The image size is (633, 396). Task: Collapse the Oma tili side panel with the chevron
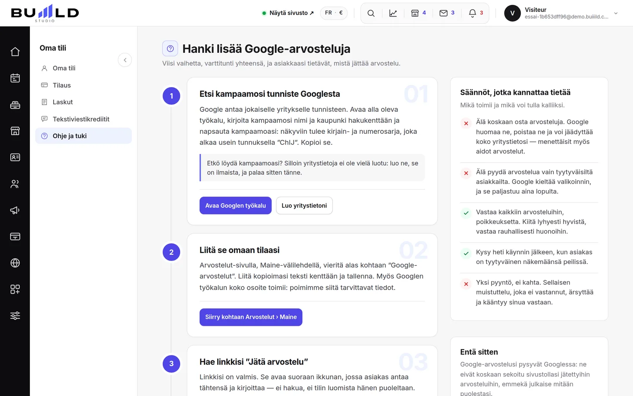125,60
